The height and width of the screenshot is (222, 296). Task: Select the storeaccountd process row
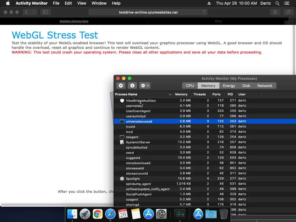pyautogui.click(x=205, y=173)
